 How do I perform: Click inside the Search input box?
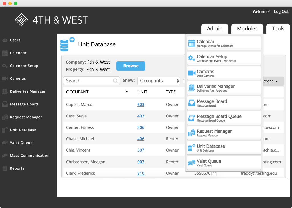point(88,81)
